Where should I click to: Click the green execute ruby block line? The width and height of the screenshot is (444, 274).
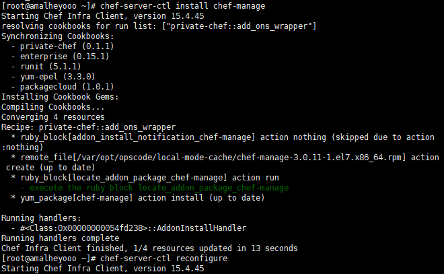(155, 188)
